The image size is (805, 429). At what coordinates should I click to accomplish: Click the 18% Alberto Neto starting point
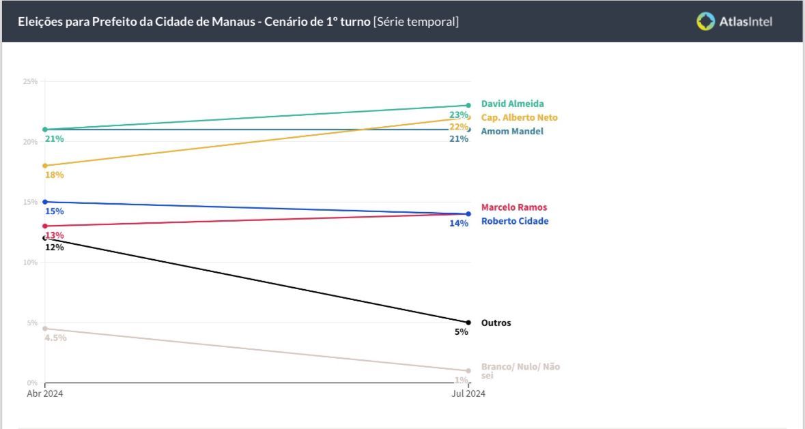point(45,166)
